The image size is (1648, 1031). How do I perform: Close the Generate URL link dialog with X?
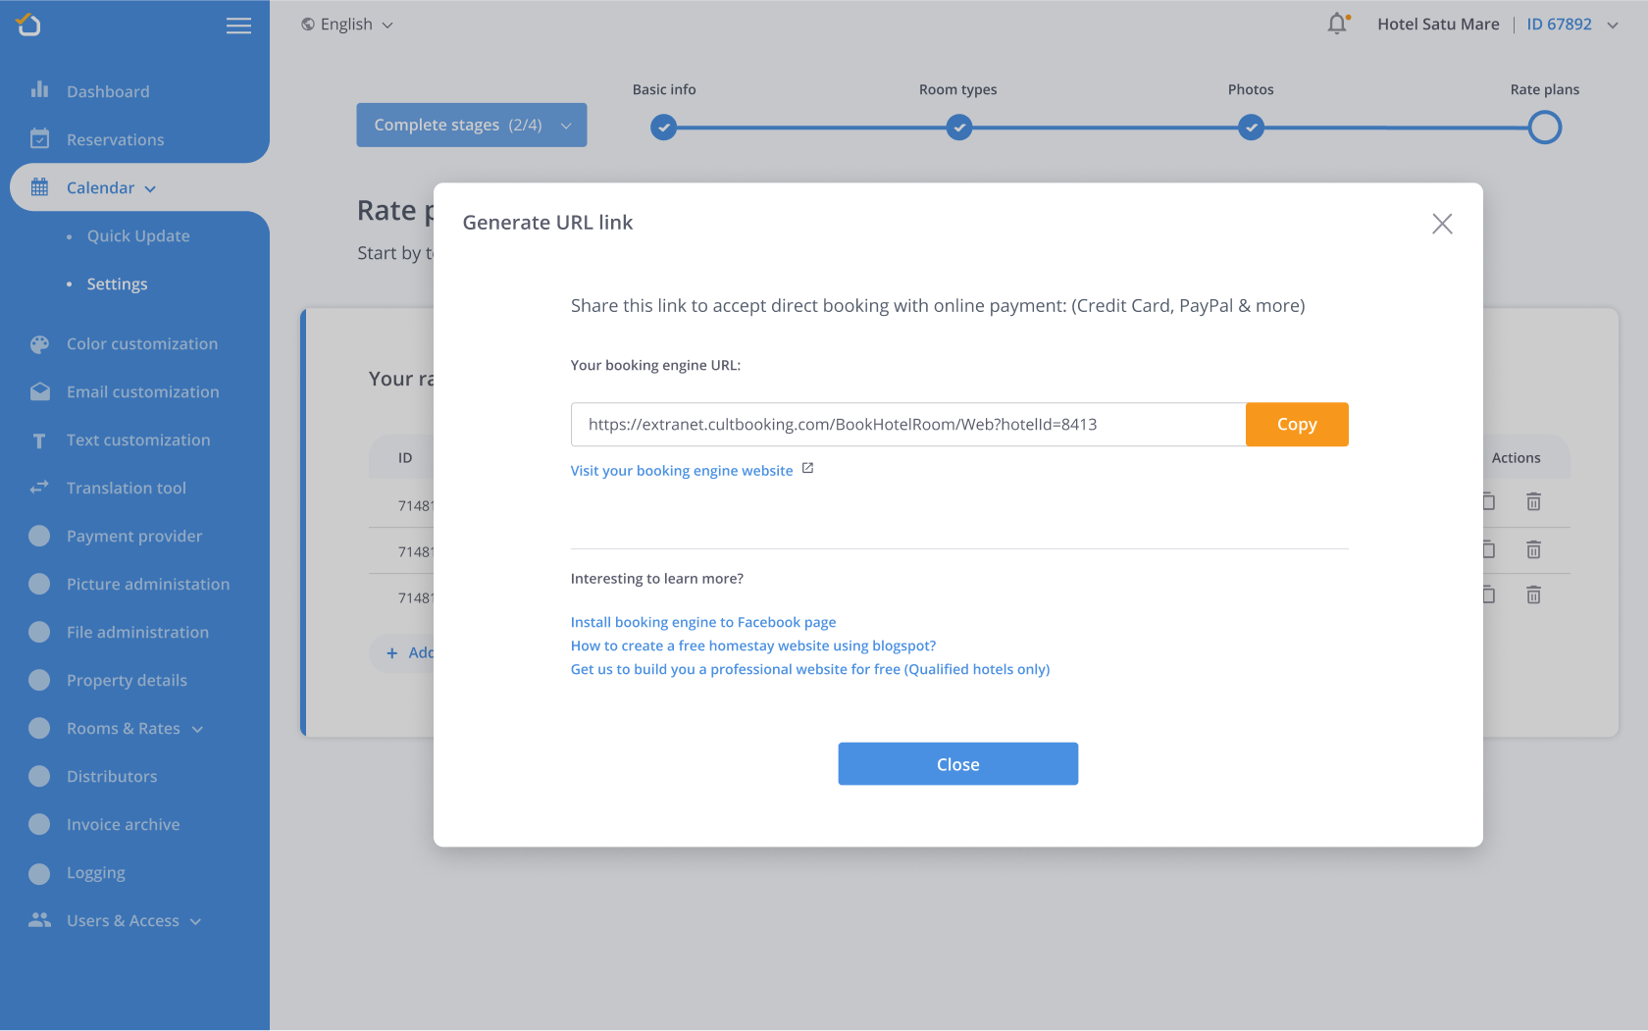pyautogui.click(x=1441, y=224)
